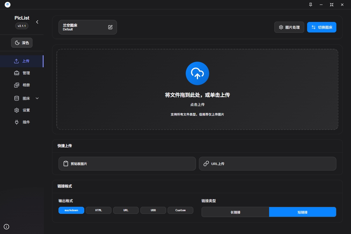Screen dimensions: 351x234
Task: Click the pin icon in the title bar
Action: pyautogui.click(x=310, y=5)
